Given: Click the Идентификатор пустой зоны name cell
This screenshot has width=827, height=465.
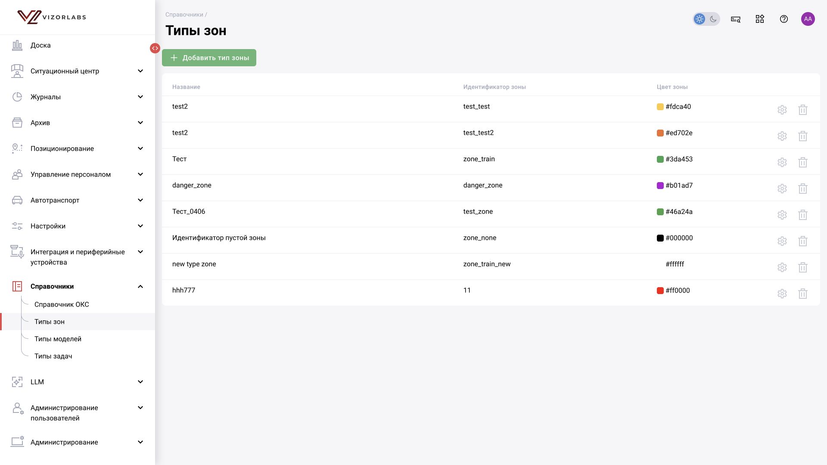Looking at the screenshot, I should [219, 238].
